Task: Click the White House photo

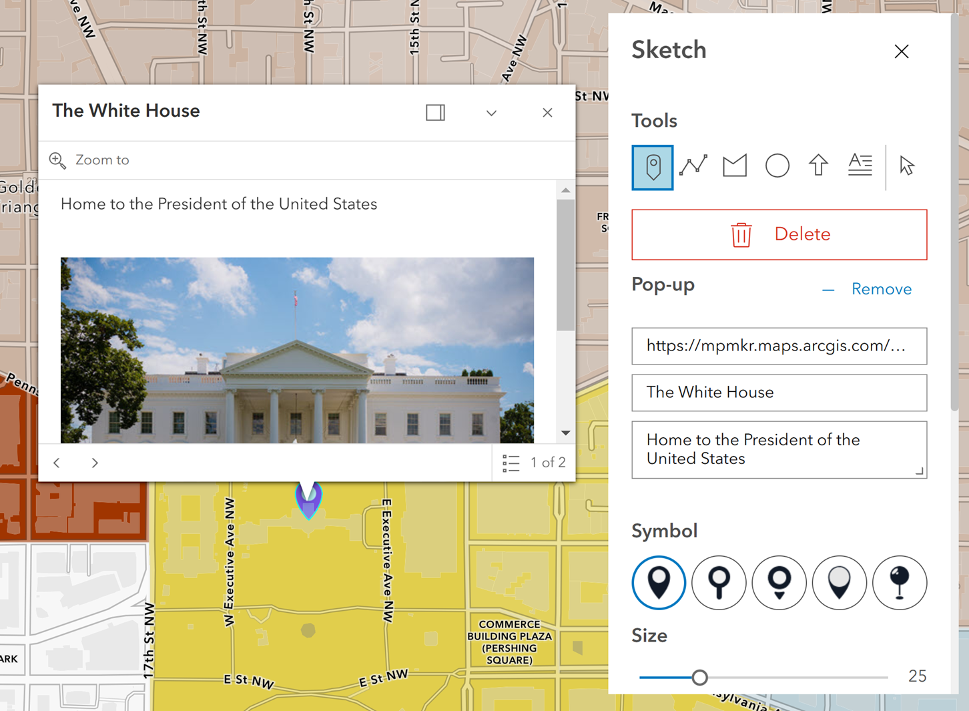Action: tap(297, 350)
